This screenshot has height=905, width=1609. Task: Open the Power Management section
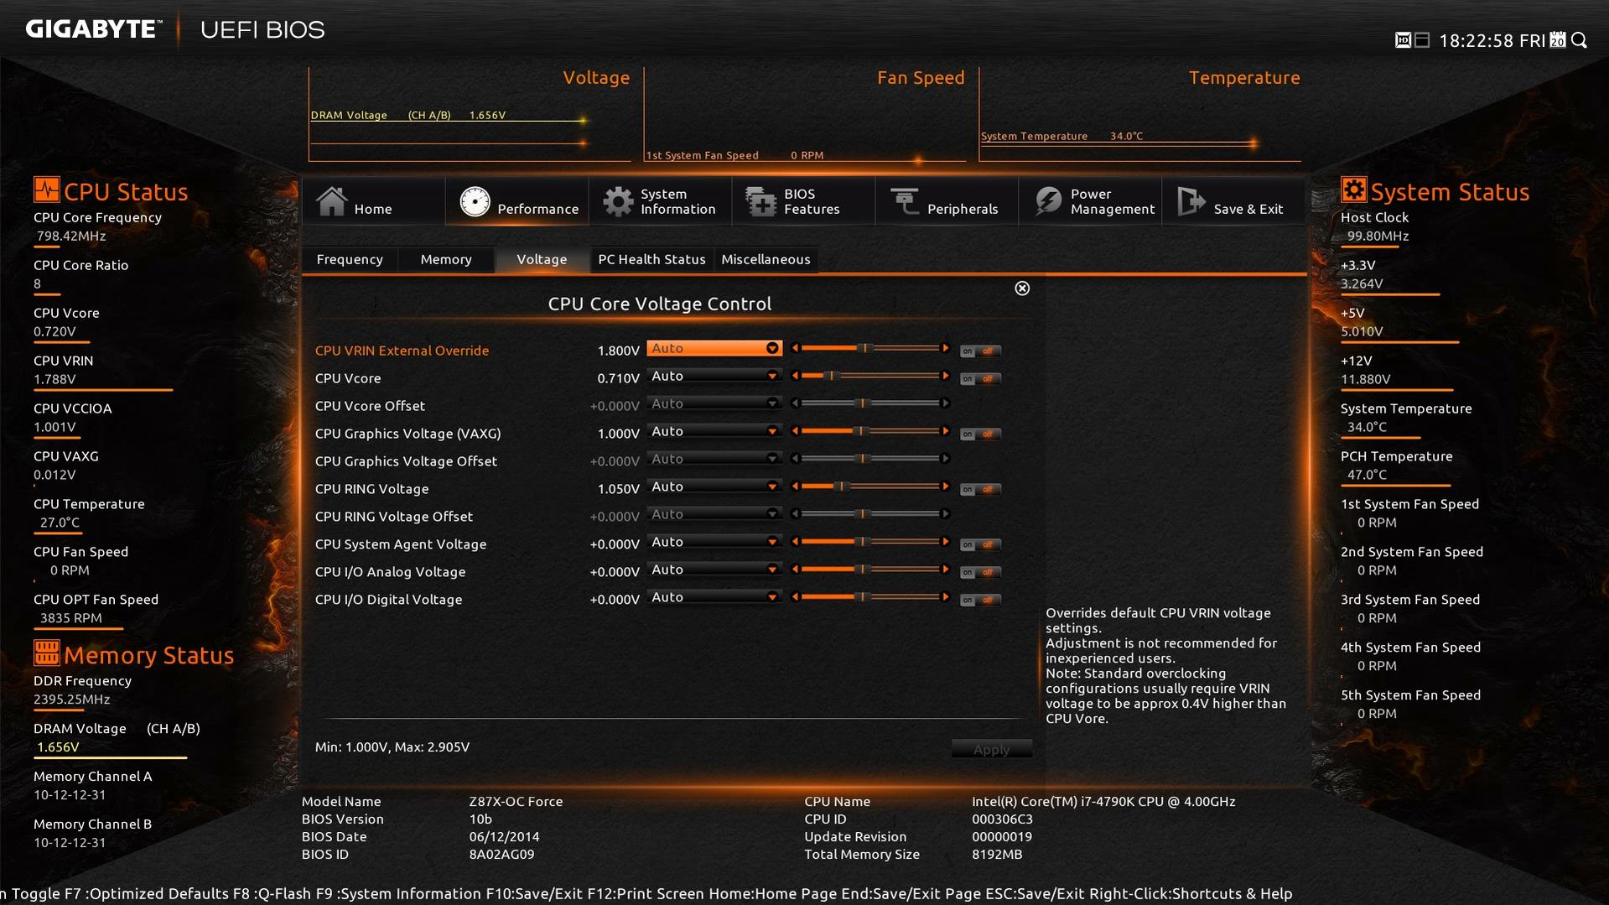tap(1091, 201)
